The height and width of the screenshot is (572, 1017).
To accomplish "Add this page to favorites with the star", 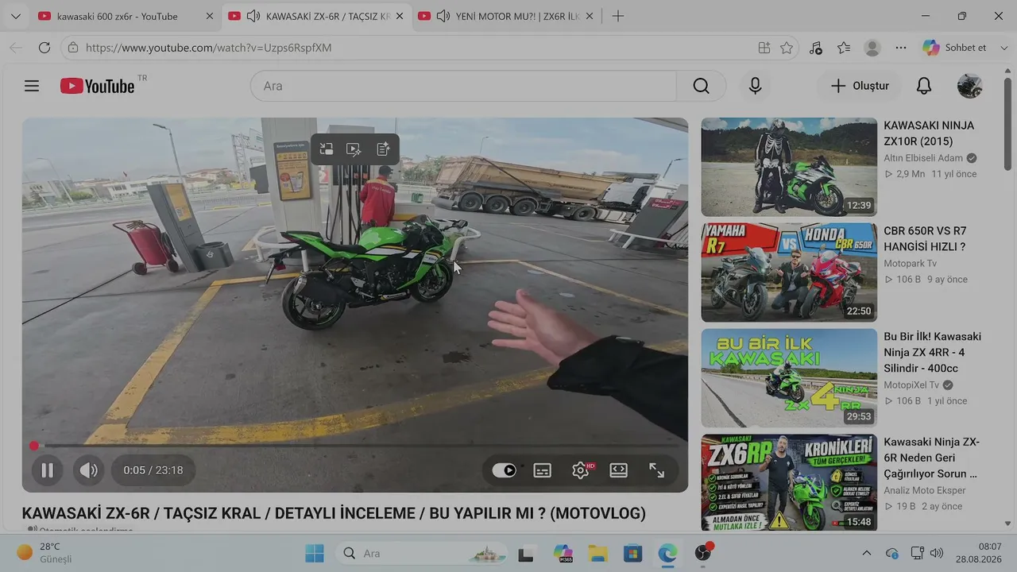I will [787, 48].
